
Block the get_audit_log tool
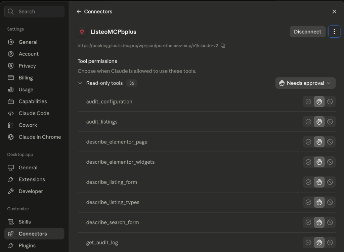point(330,243)
